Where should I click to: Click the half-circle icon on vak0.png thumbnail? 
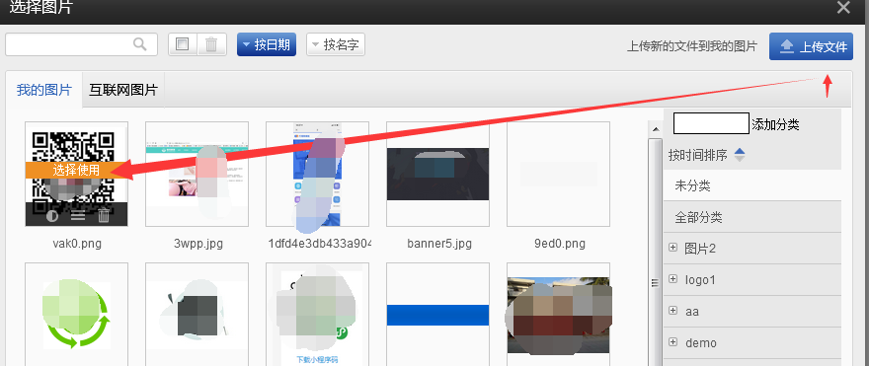pos(52,216)
